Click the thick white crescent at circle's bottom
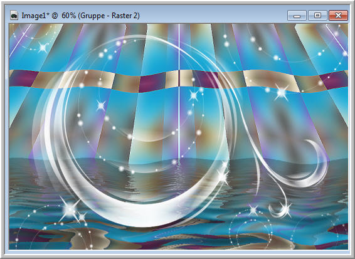 coord(127,204)
